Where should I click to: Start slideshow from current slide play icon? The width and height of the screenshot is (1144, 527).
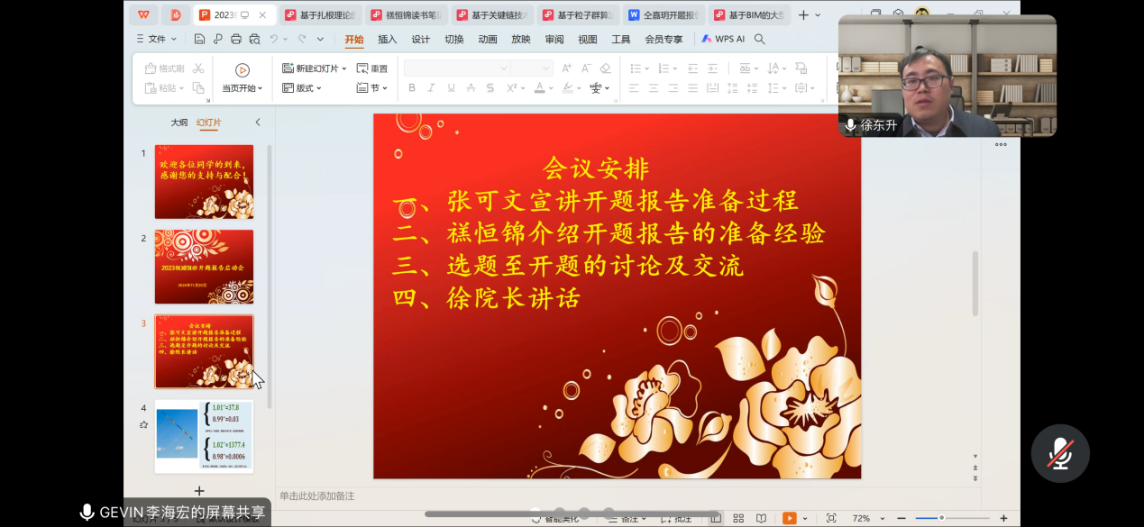click(x=242, y=70)
